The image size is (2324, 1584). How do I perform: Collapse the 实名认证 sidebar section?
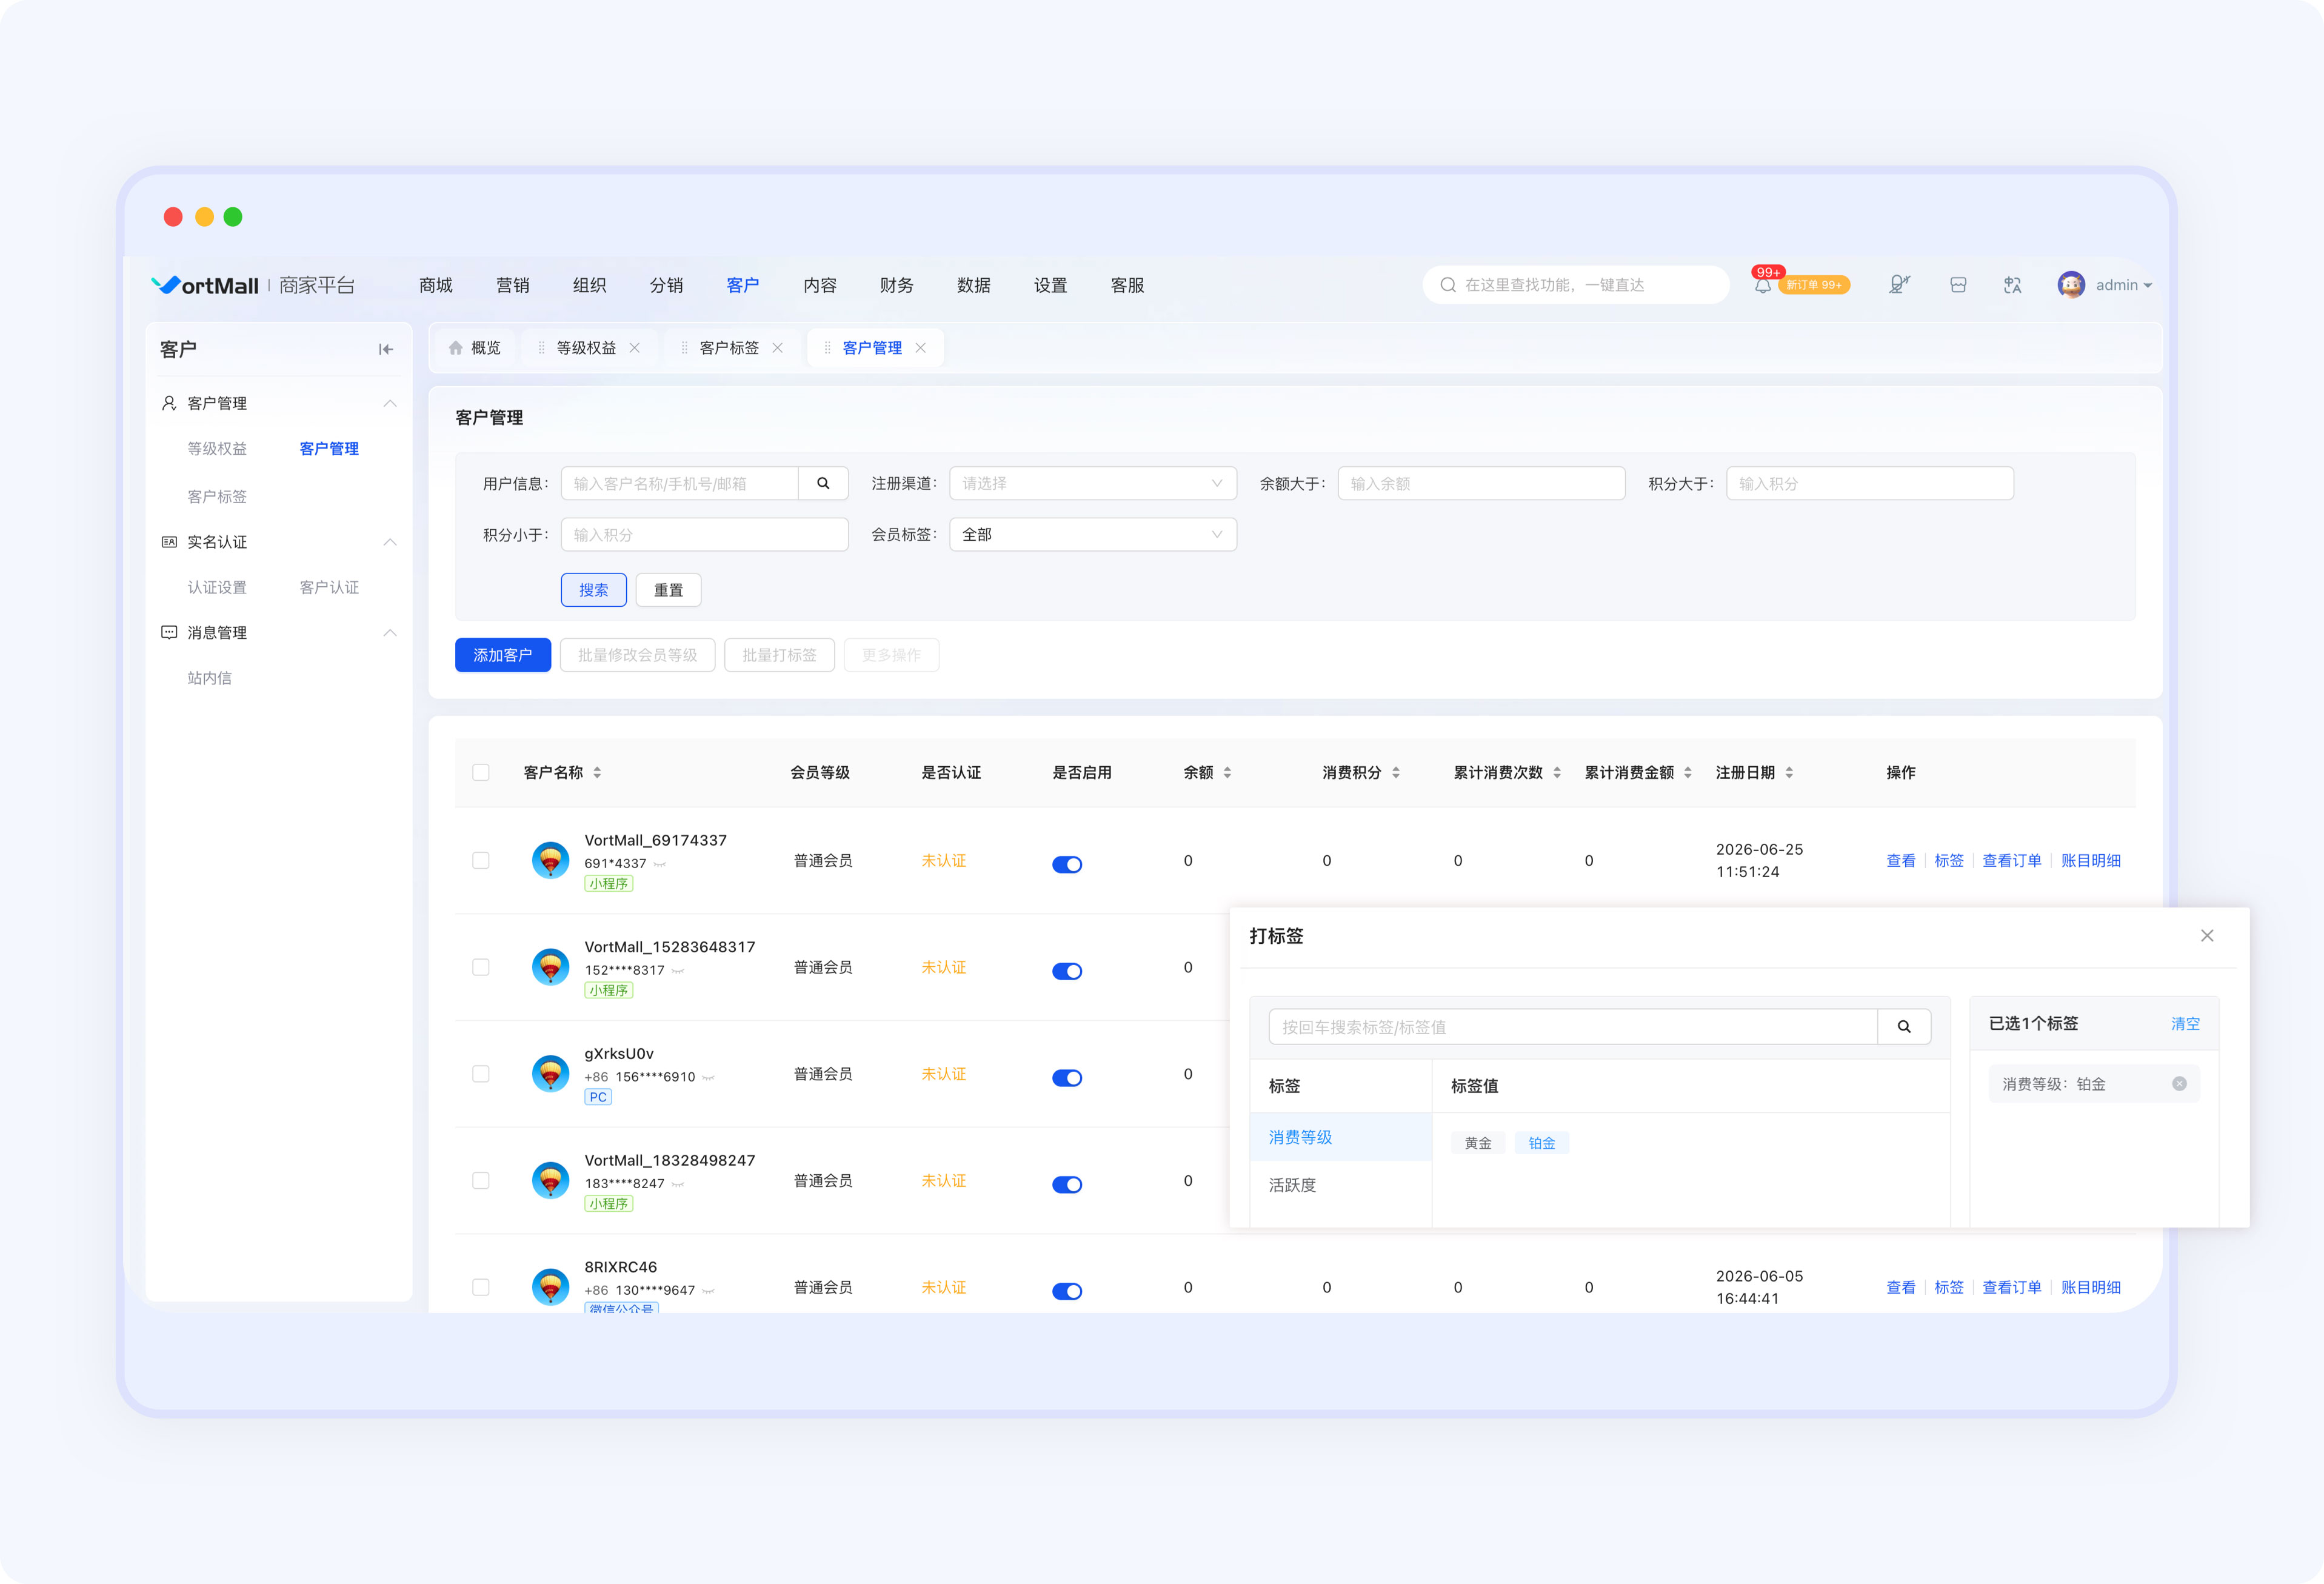tap(390, 542)
